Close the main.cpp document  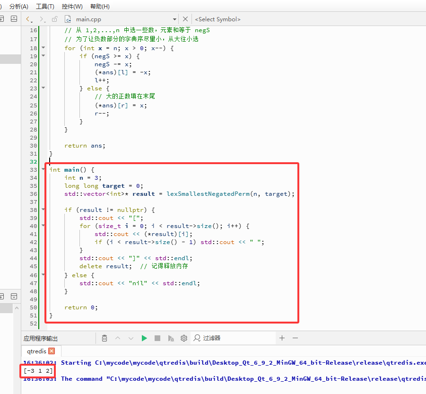click(x=185, y=19)
